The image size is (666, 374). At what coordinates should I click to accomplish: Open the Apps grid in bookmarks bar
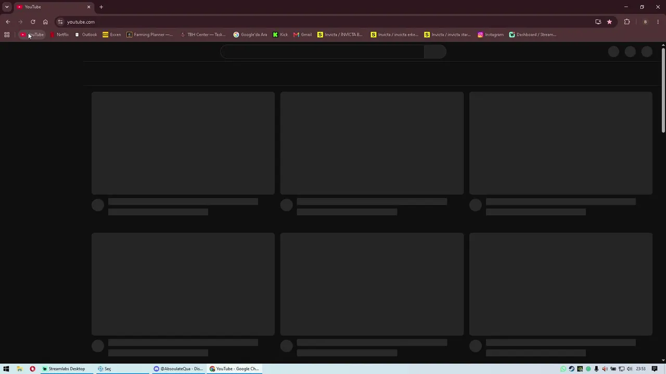point(7,35)
